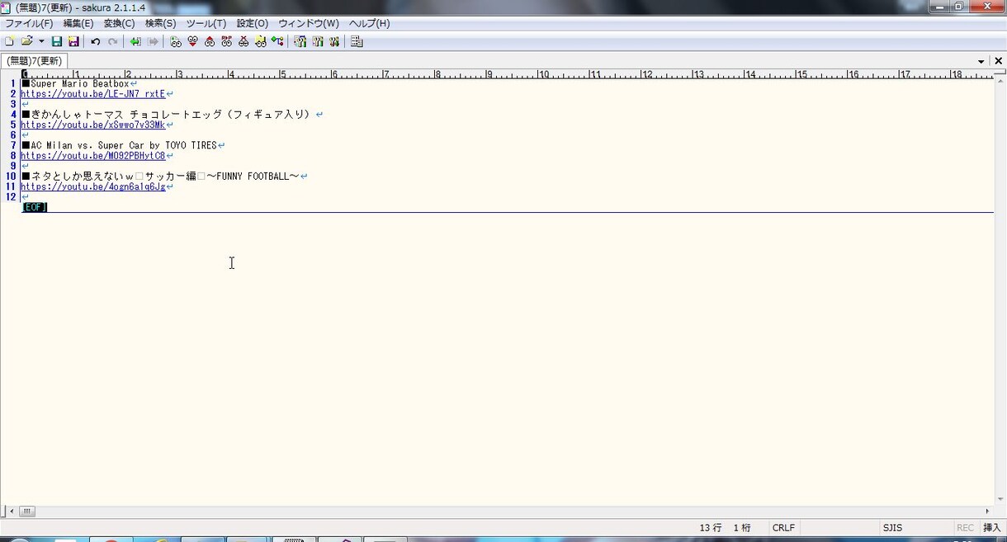Follow the youtu.be/LE-JN7_rxtE link

point(93,94)
